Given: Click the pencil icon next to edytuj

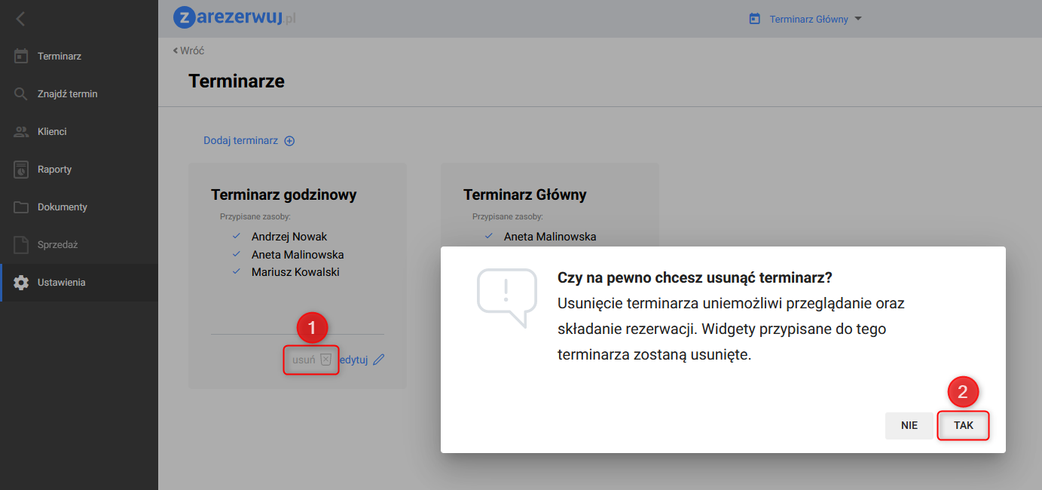Looking at the screenshot, I should click(x=379, y=360).
